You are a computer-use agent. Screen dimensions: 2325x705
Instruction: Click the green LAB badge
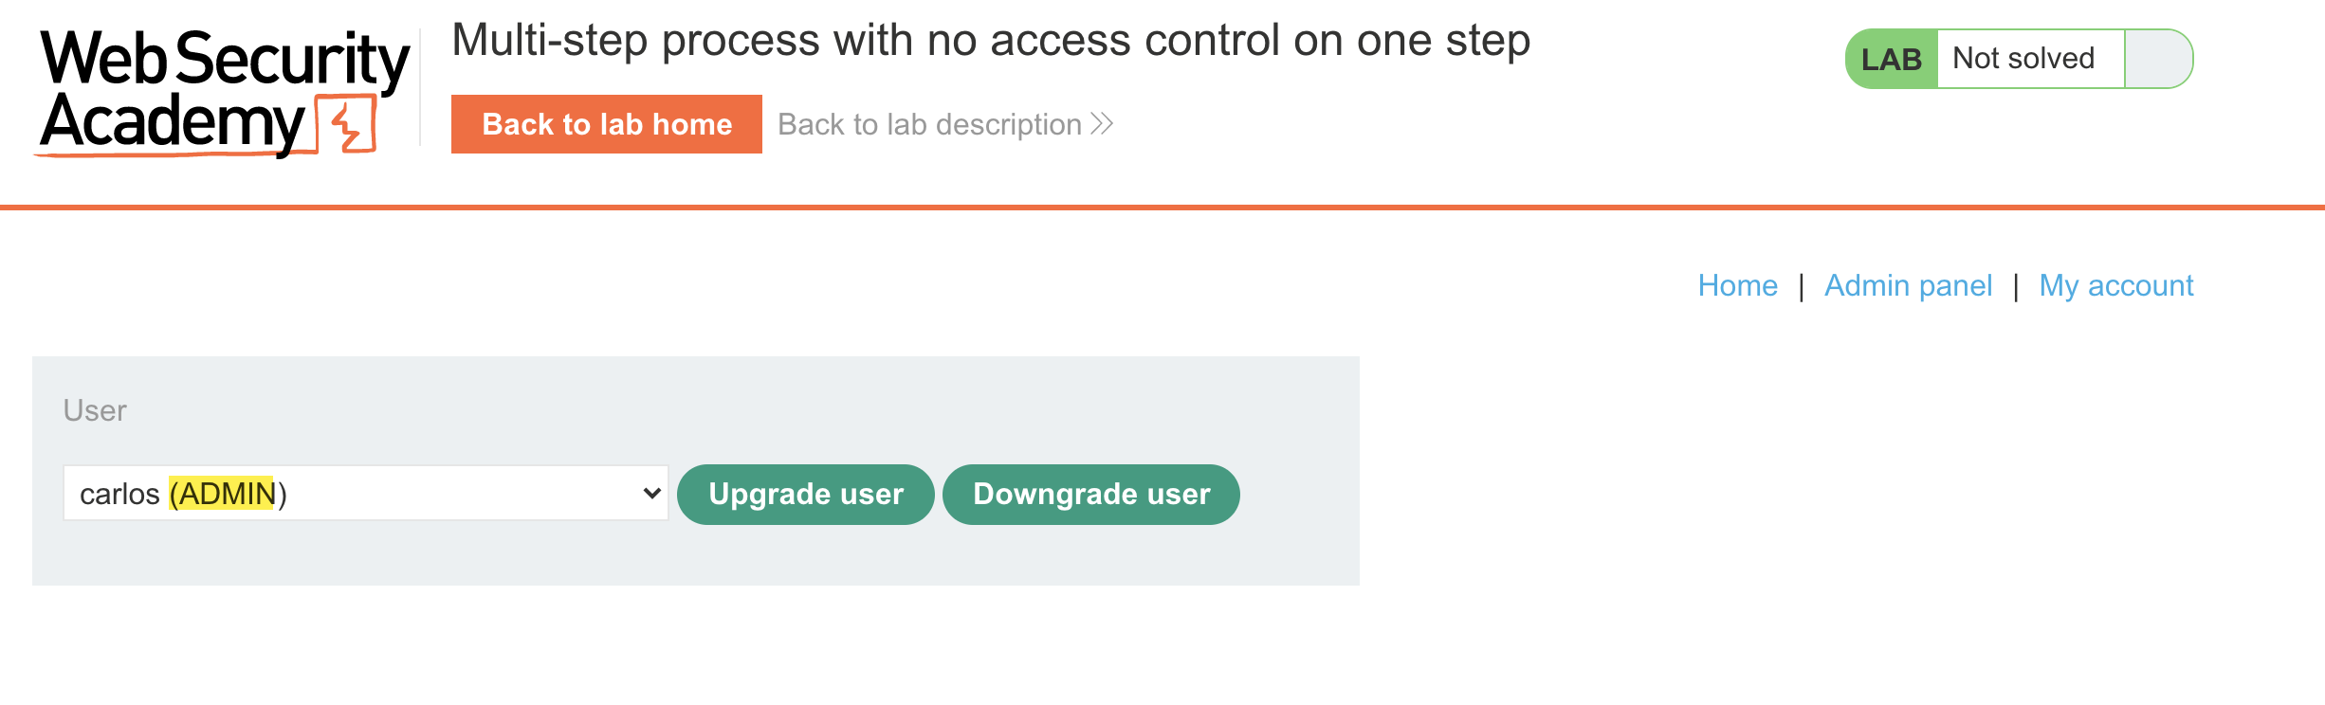(1891, 59)
